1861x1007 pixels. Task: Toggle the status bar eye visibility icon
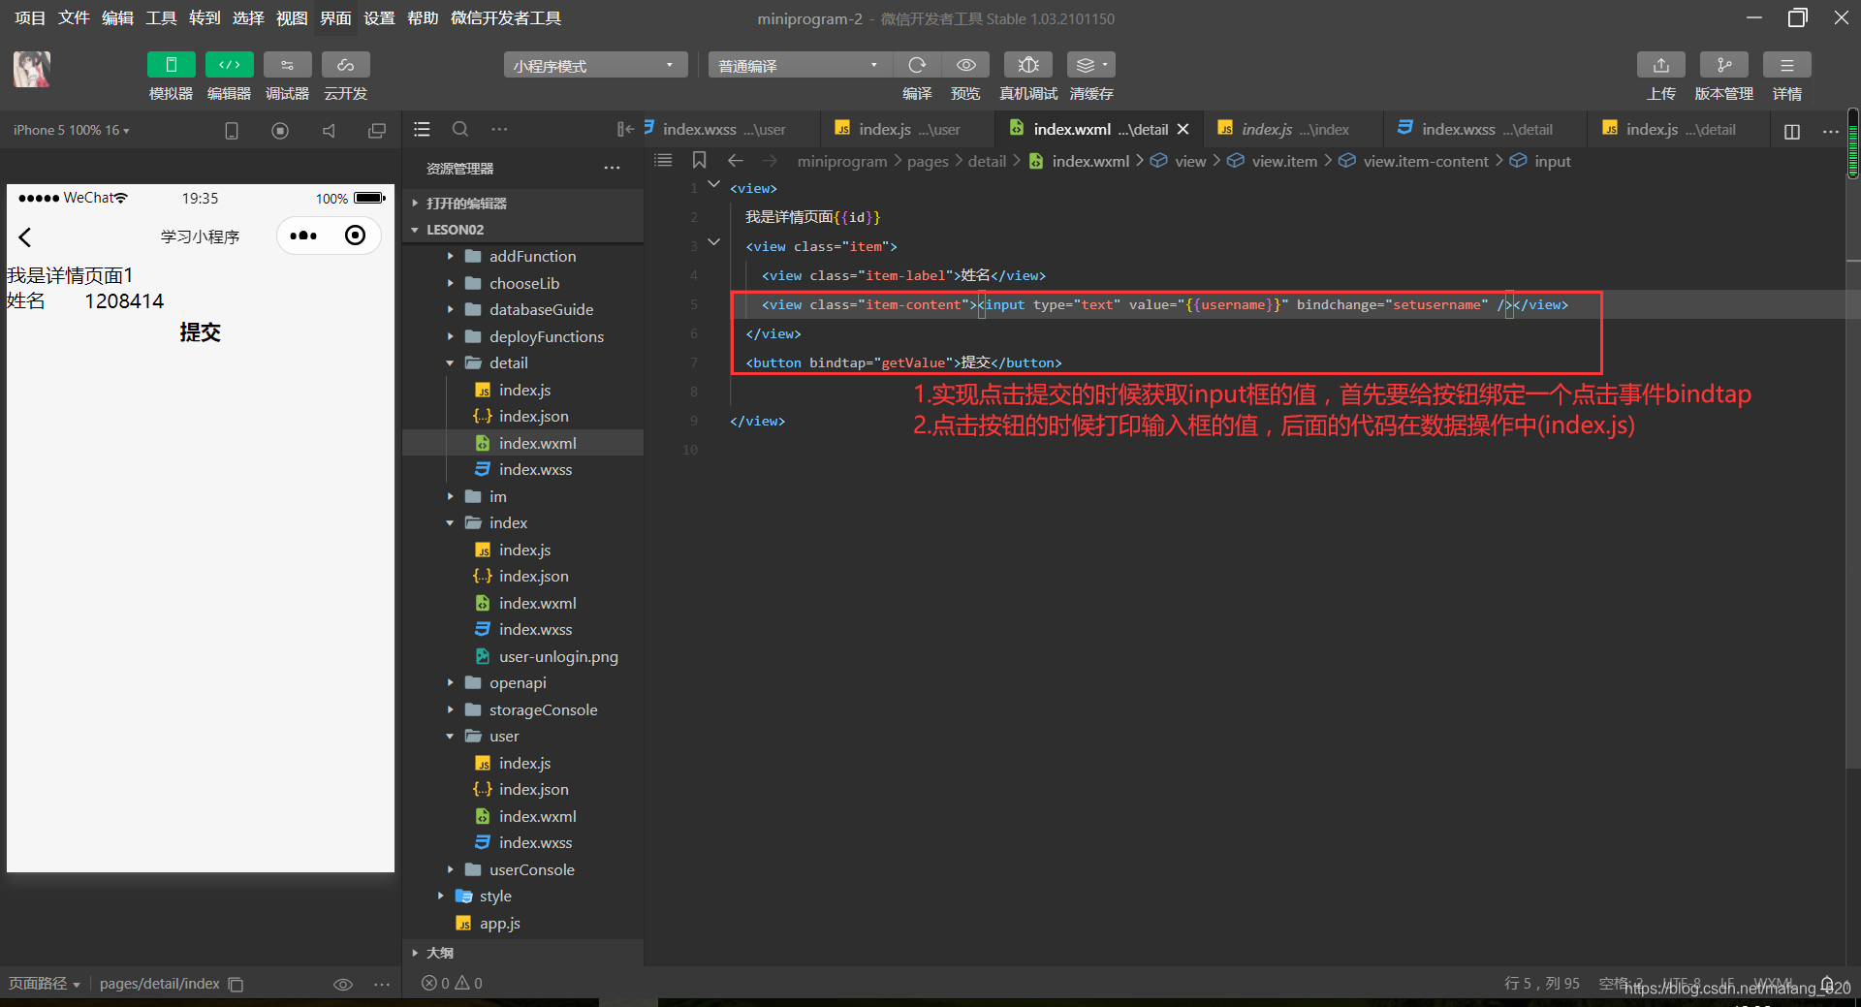point(343,984)
